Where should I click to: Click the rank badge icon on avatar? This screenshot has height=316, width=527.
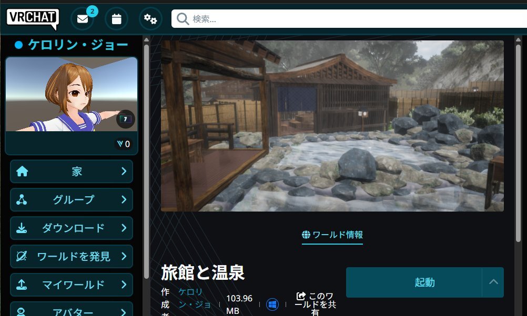tap(125, 119)
